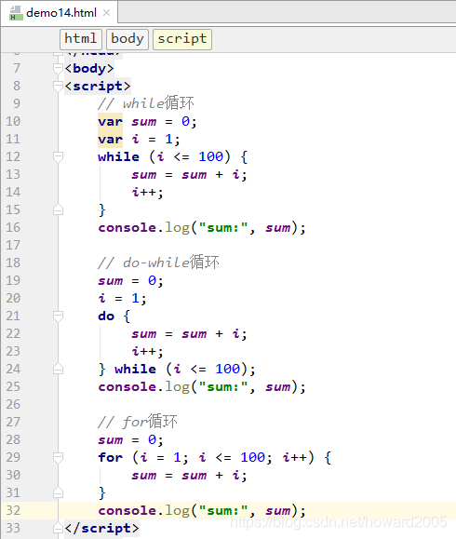The height and width of the screenshot is (539, 456).
Task: Click line number 32 in the gutter
Action: point(13,510)
